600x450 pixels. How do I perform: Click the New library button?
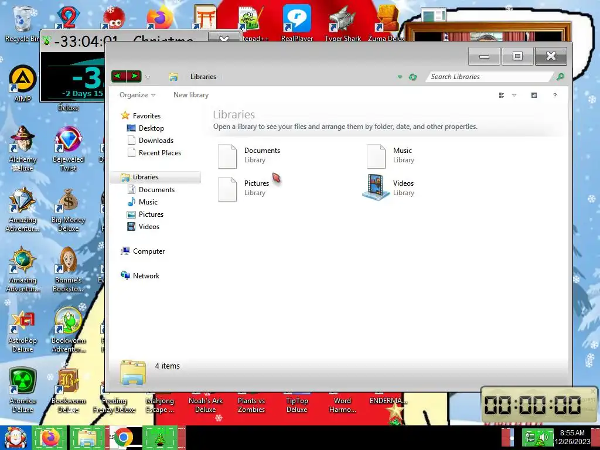pos(191,95)
